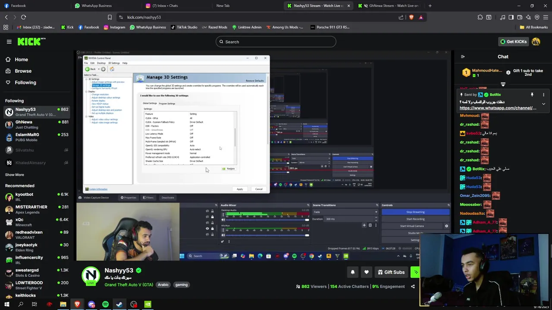Open the user profile avatar menu

tap(536, 42)
